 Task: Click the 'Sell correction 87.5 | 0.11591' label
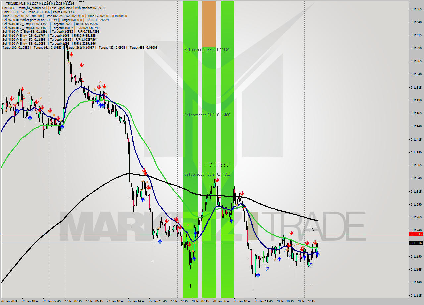click(207, 49)
